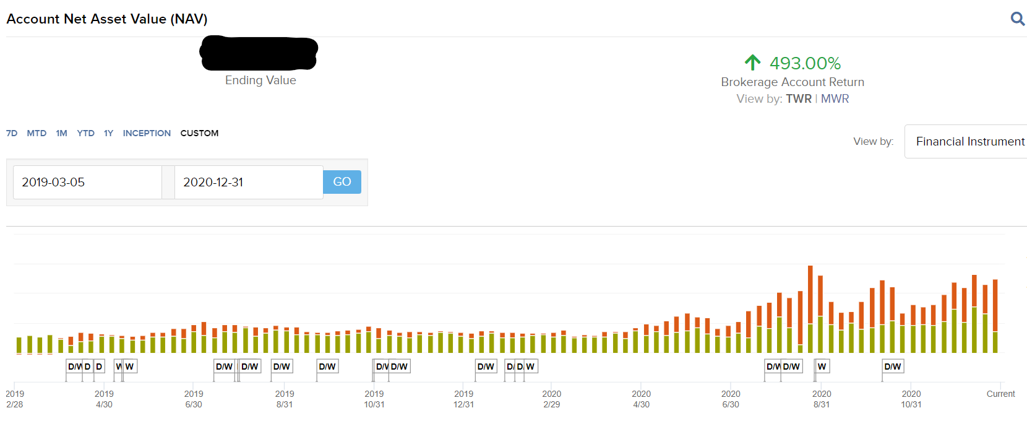This screenshot has width=1027, height=421.
Task: Toggle return view to MWR
Action: (x=835, y=99)
